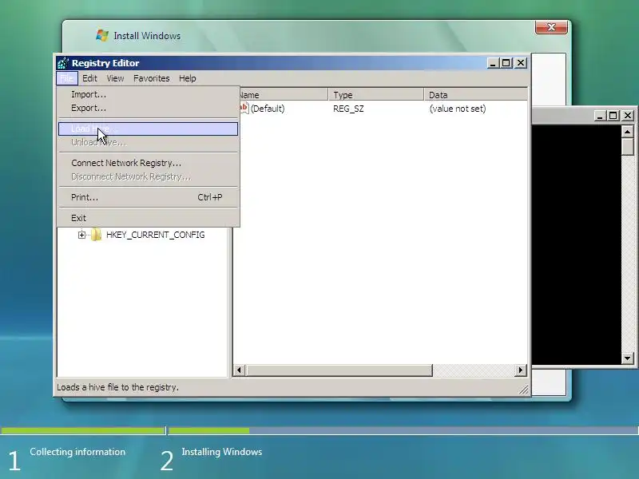The height and width of the screenshot is (479, 639).
Task: Minimize the black command window
Action: coord(599,116)
